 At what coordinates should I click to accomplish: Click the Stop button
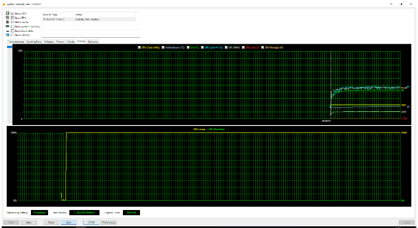[28, 222]
